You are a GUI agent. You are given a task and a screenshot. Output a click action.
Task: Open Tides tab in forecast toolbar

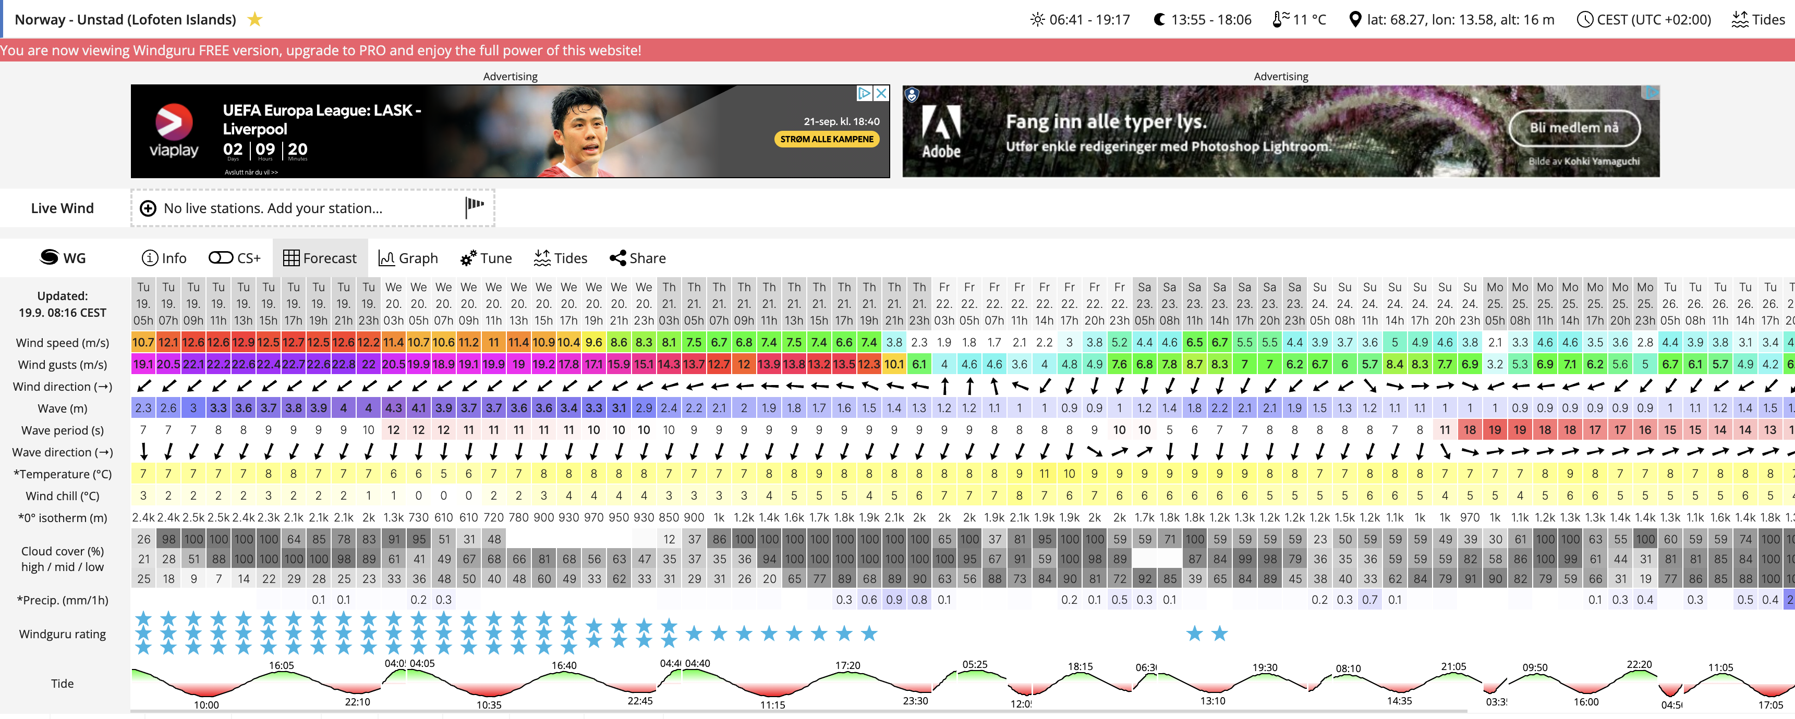(x=560, y=258)
